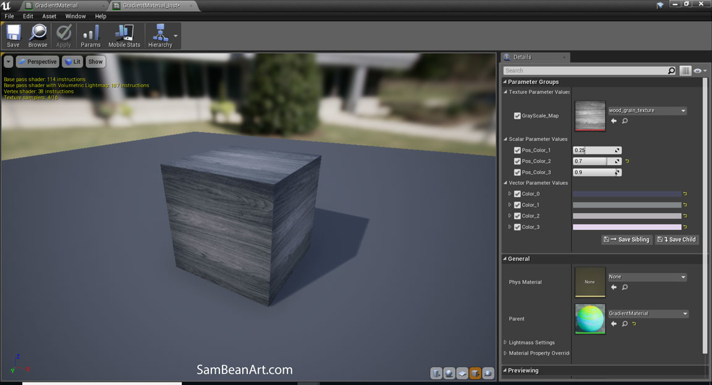The image size is (712, 385).
Task: Open viewport options dropdown arrow
Action: [9, 62]
